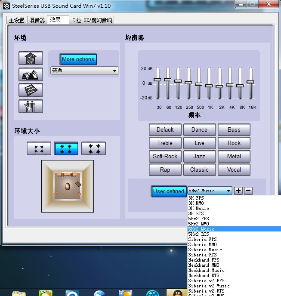Apply the Jazz equalizer preset
281x296 pixels.
(199, 156)
